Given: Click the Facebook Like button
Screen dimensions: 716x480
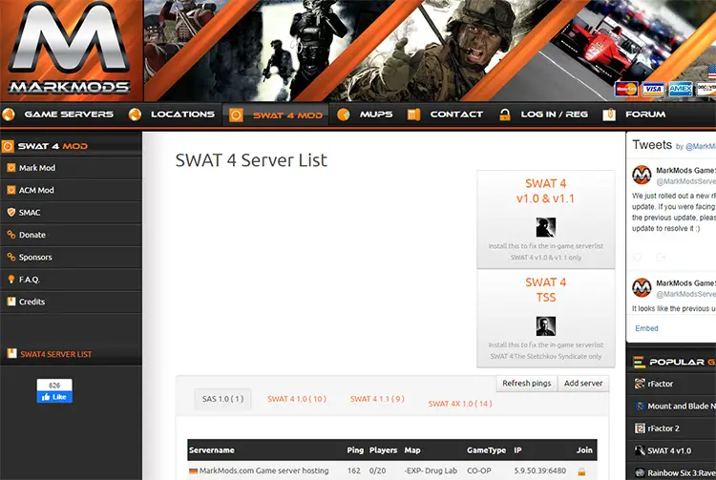Looking at the screenshot, I should (x=54, y=397).
